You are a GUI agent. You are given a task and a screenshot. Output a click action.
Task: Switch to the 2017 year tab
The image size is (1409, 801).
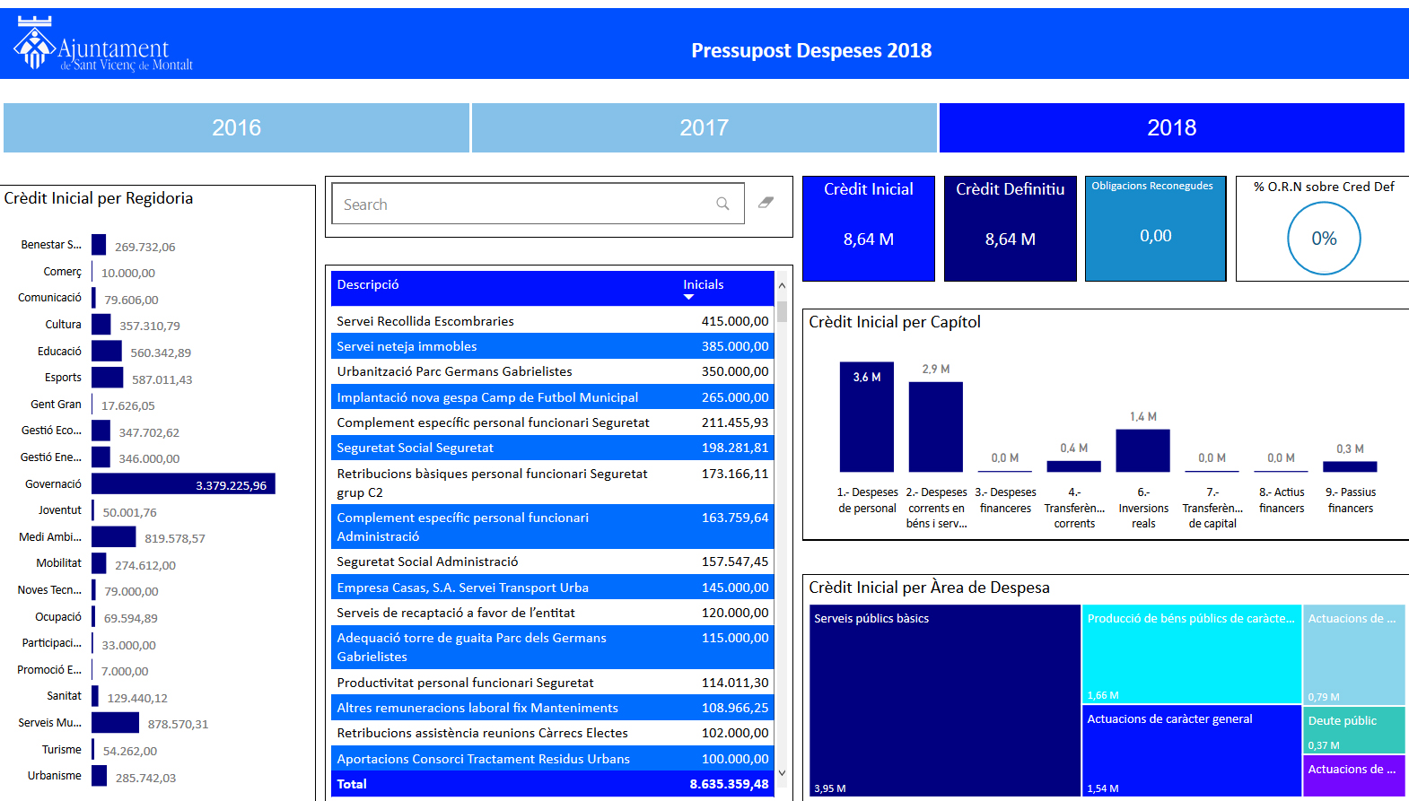pyautogui.click(x=704, y=127)
